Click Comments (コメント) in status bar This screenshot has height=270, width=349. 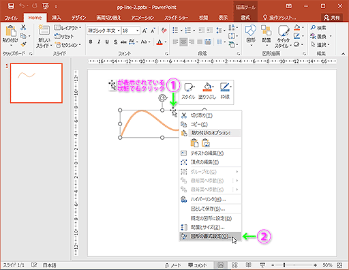[x=198, y=265]
